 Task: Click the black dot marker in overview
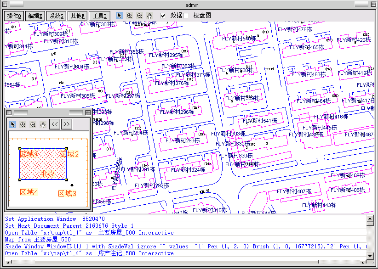(x=72, y=185)
